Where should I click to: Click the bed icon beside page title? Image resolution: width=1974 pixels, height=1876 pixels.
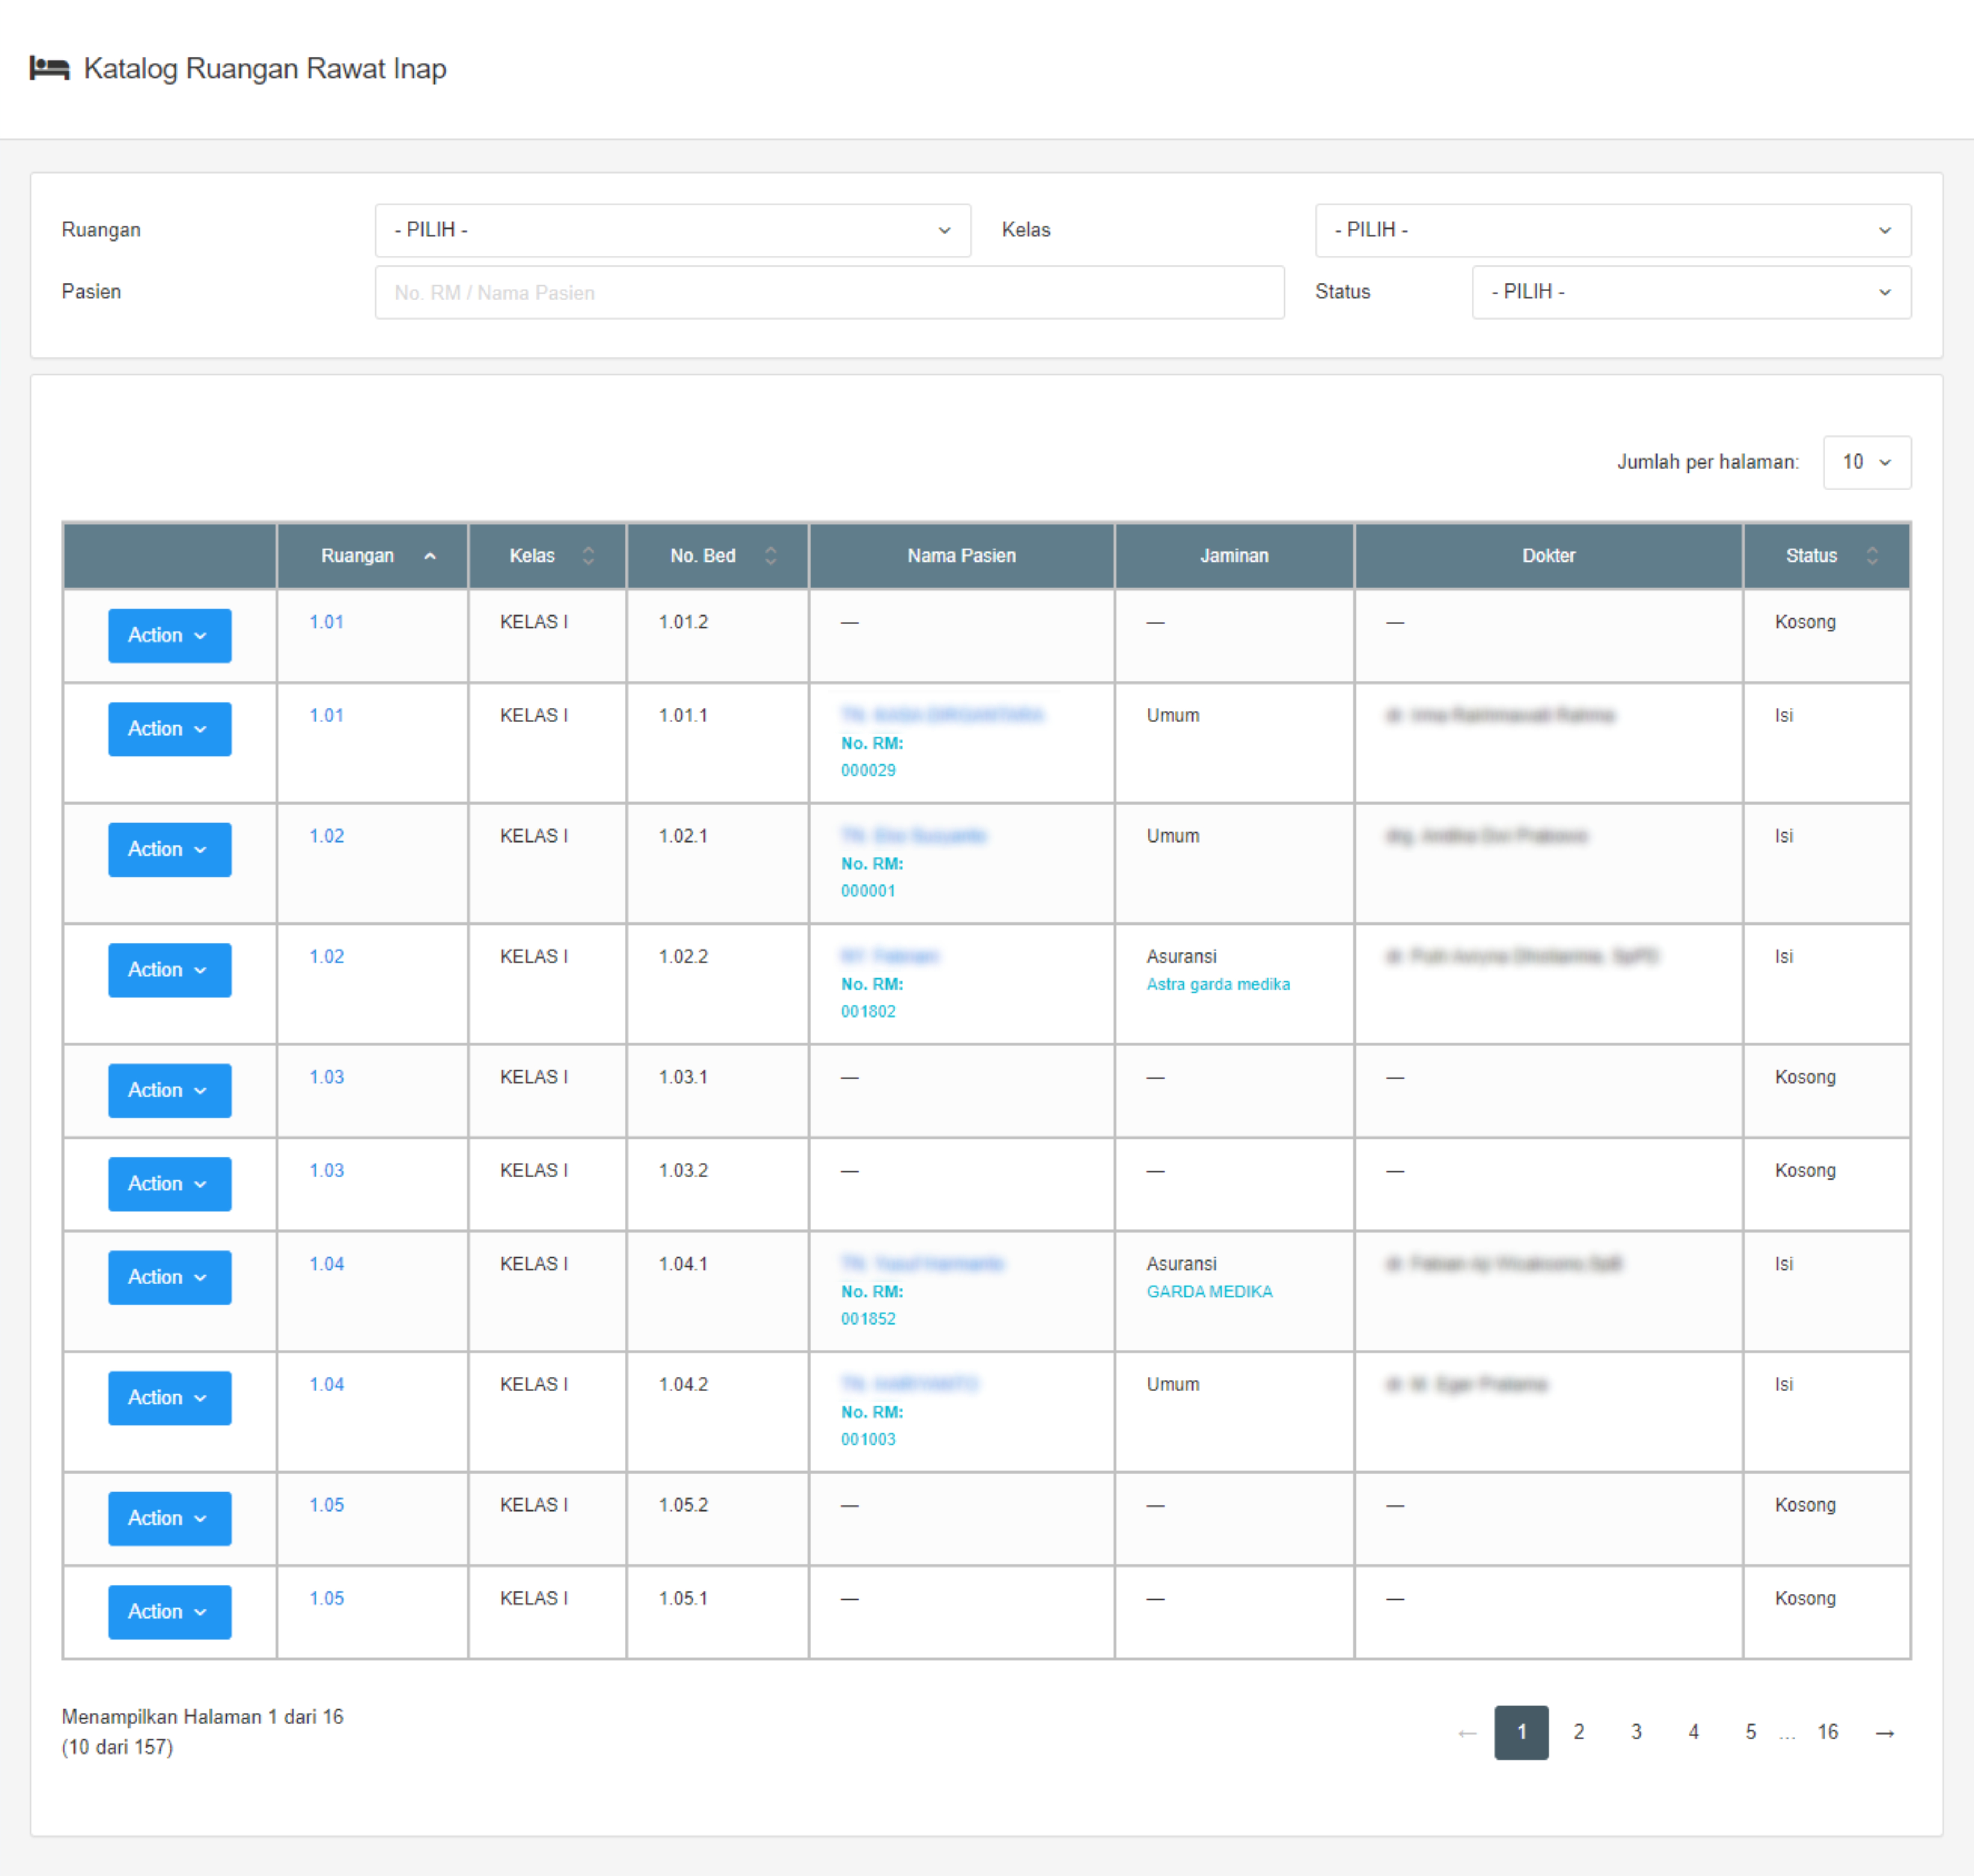(49, 68)
